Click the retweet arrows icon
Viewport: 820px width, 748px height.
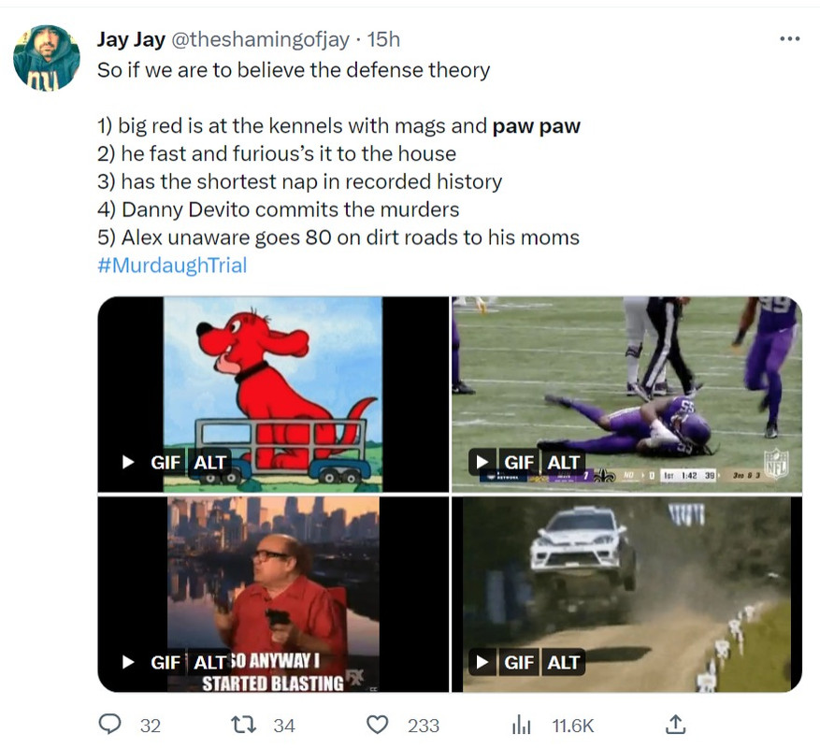(244, 725)
